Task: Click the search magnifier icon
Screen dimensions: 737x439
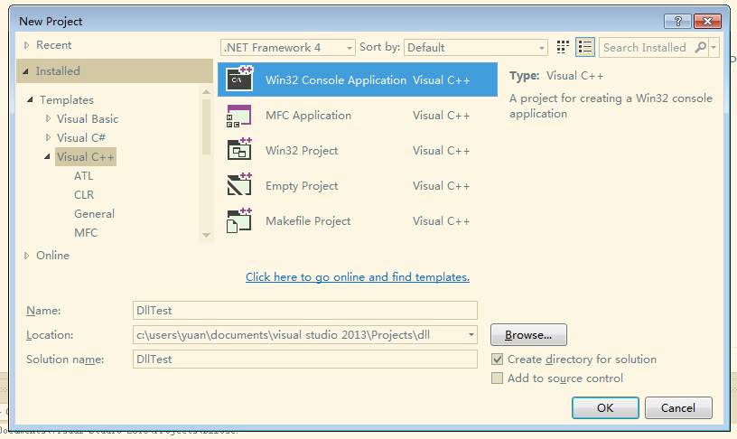Action: pos(700,47)
